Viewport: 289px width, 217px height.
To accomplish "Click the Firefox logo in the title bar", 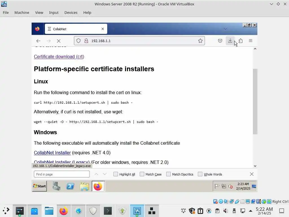I will 38,29.
